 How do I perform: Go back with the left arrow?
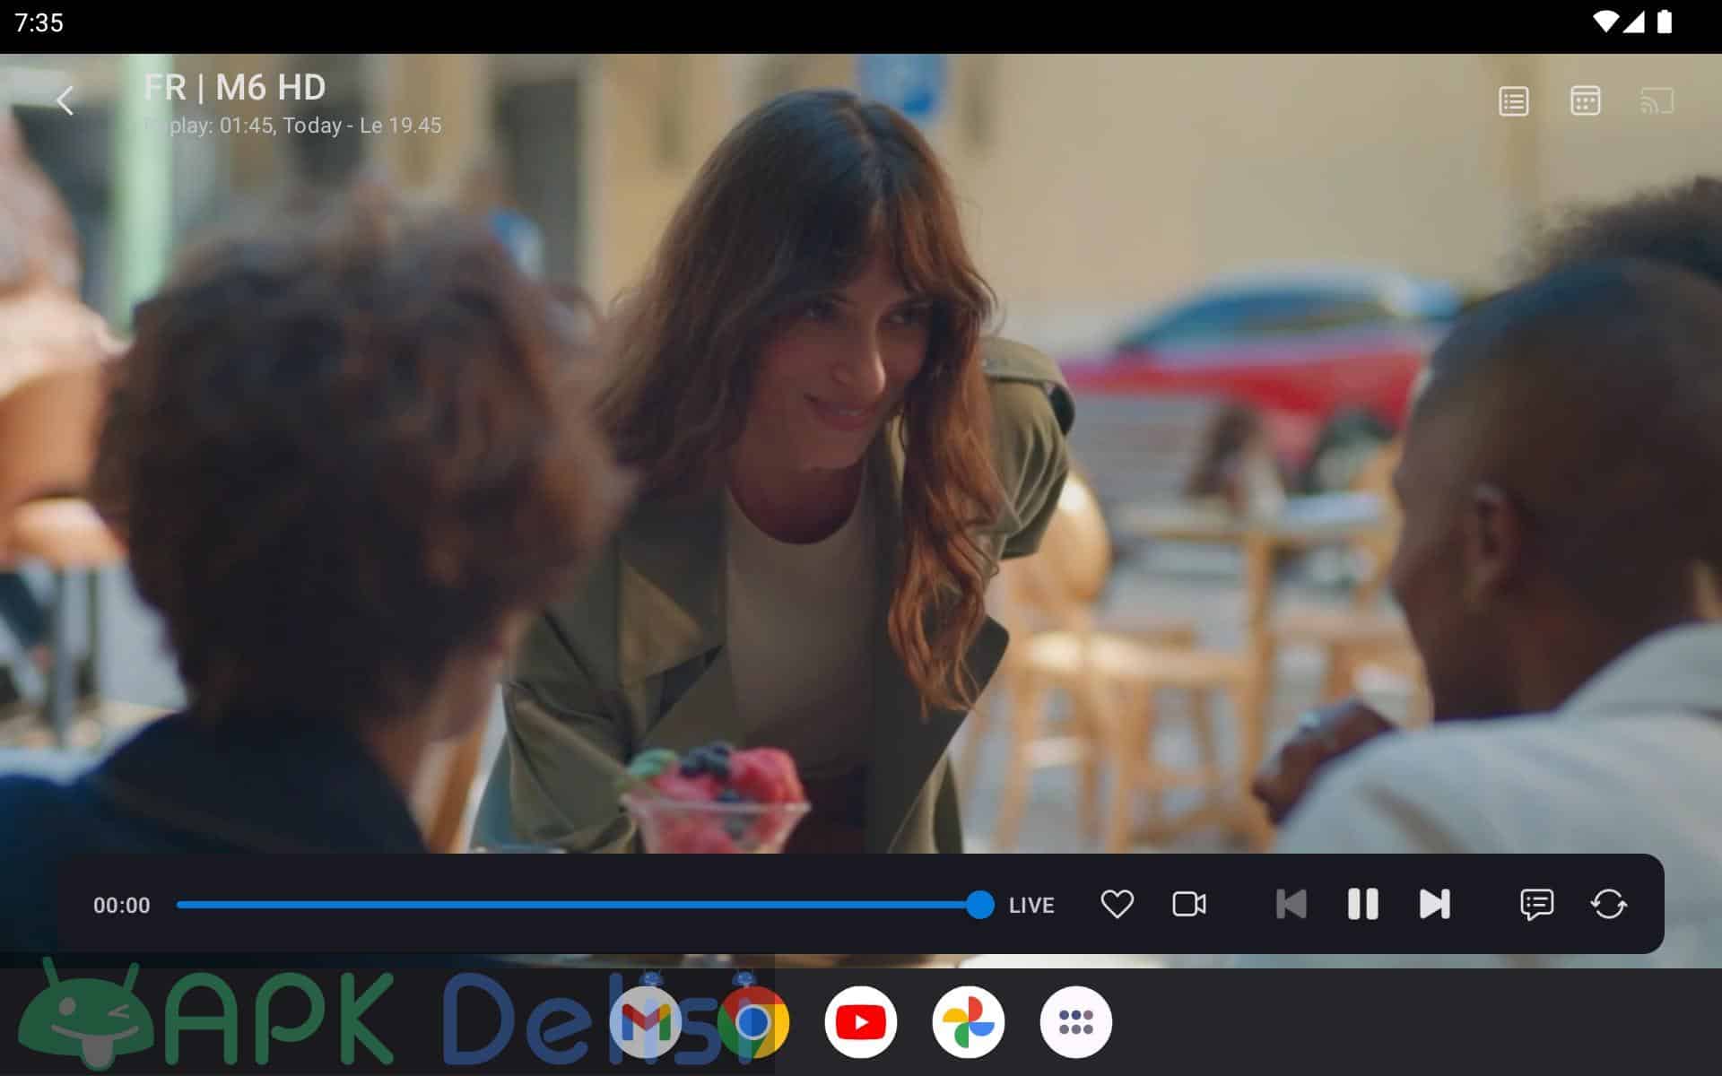coord(65,100)
